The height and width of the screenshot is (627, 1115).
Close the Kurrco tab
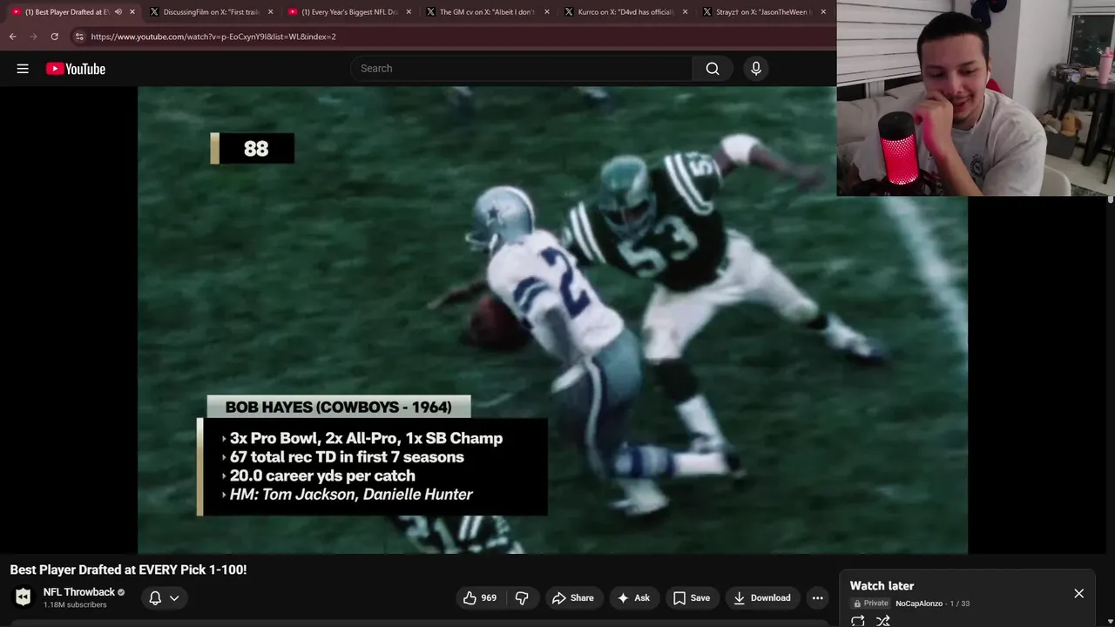point(685,12)
